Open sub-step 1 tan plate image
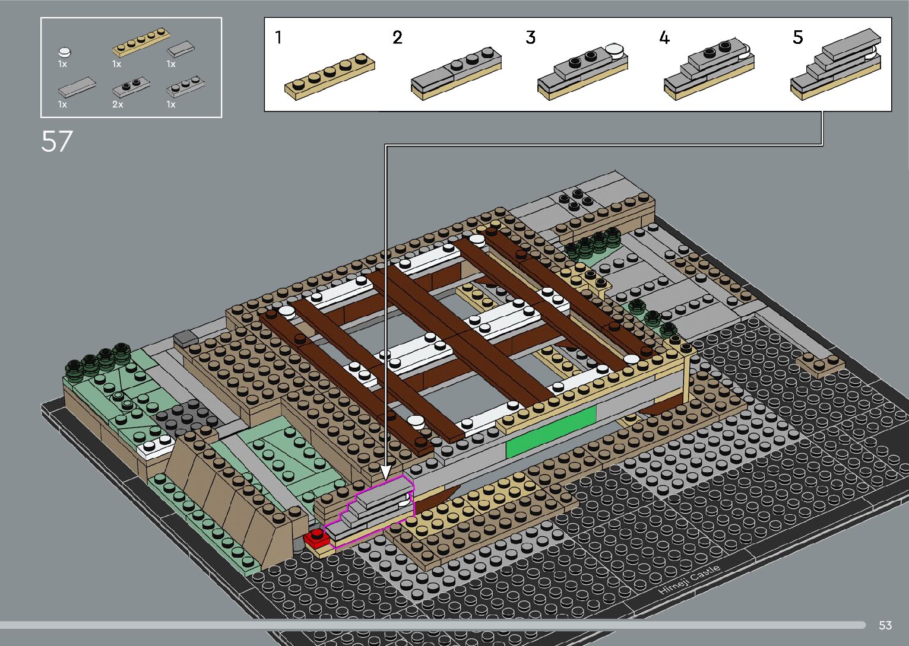 coord(329,76)
